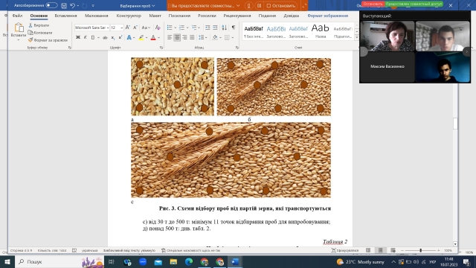Screen dimensions: 476x268
Task: Click the Text Effects blue A icon
Action: [129, 37]
